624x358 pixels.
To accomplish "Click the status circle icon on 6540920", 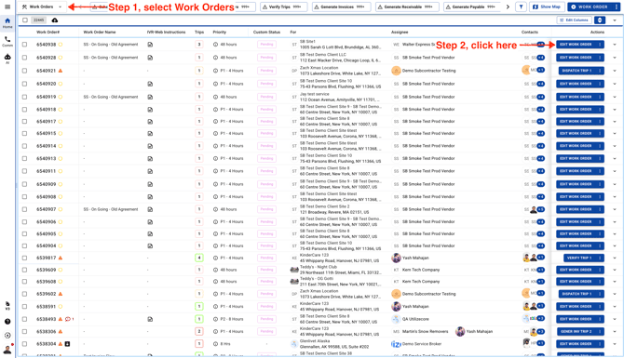I will 61,84.
